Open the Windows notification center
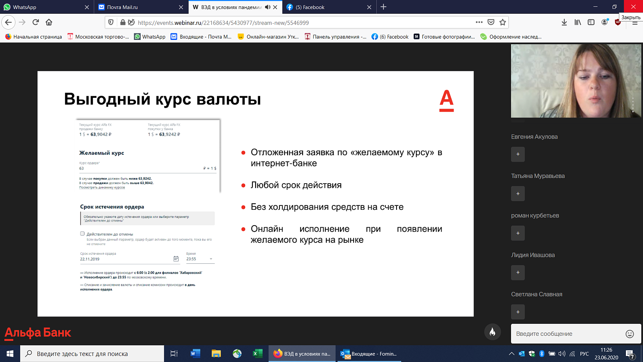 point(630,354)
